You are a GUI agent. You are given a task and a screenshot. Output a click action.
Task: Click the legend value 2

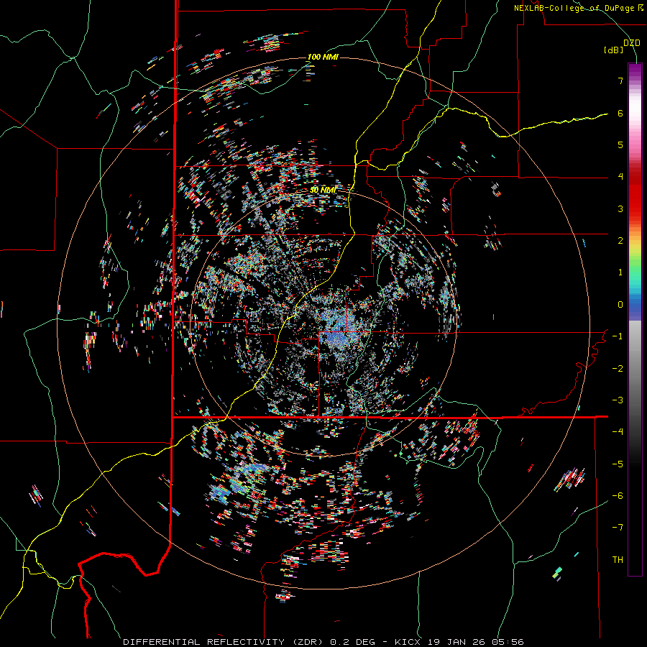[620, 241]
